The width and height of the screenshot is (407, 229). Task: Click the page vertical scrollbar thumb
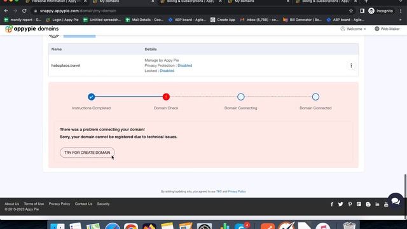pyautogui.click(x=405, y=196)
